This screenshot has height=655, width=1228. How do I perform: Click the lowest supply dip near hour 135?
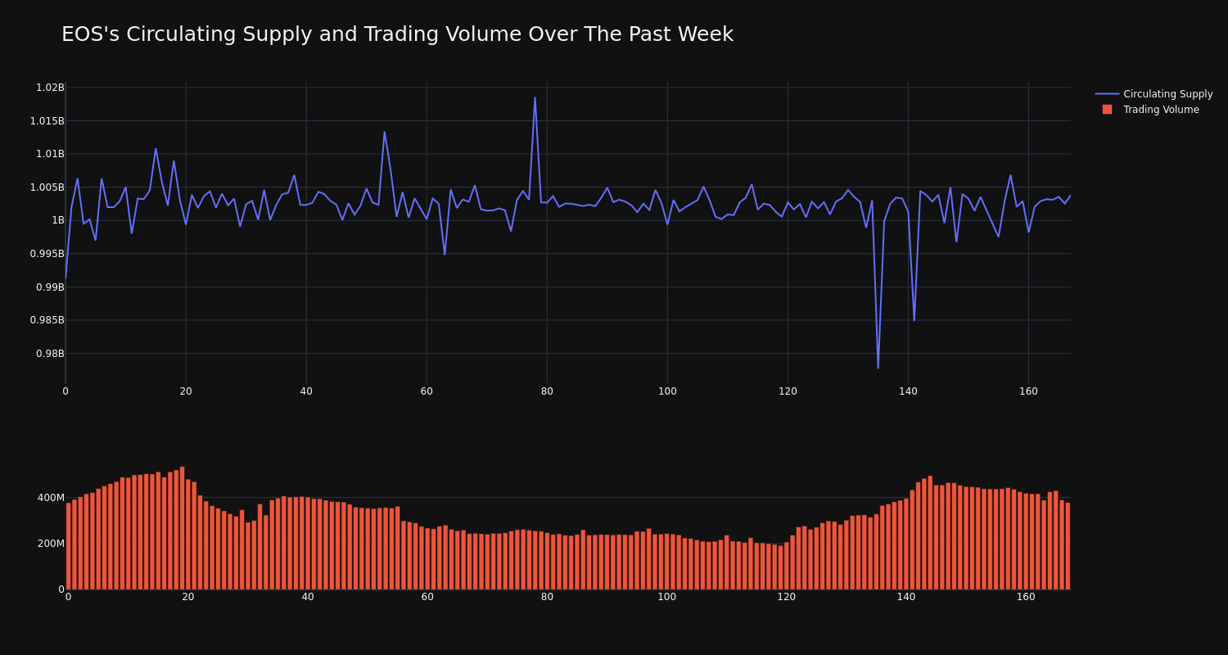878,368
